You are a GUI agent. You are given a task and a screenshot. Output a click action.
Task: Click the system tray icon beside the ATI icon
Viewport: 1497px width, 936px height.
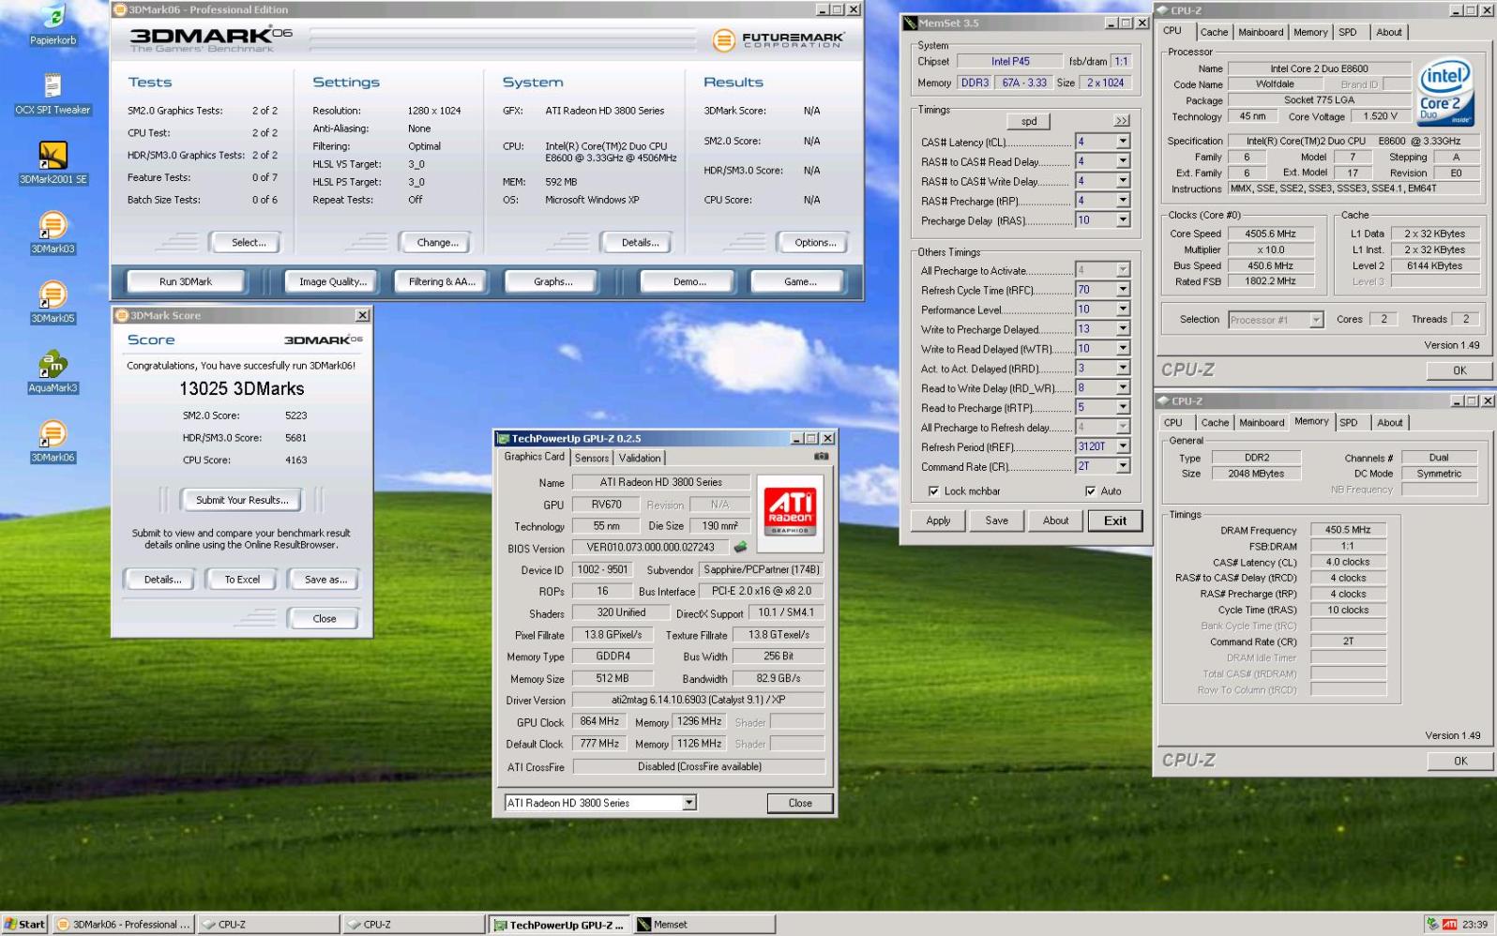(1431, 925)
